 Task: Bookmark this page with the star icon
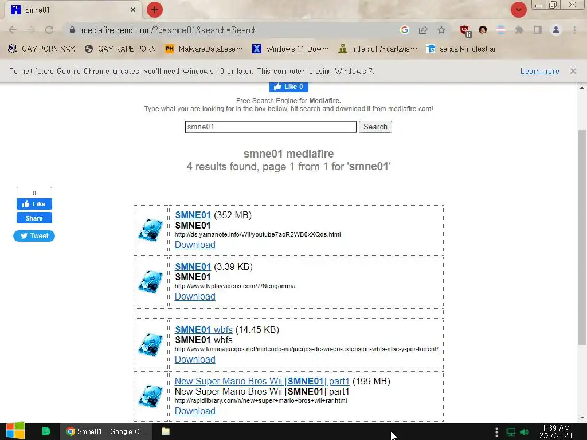click(441, 30)
